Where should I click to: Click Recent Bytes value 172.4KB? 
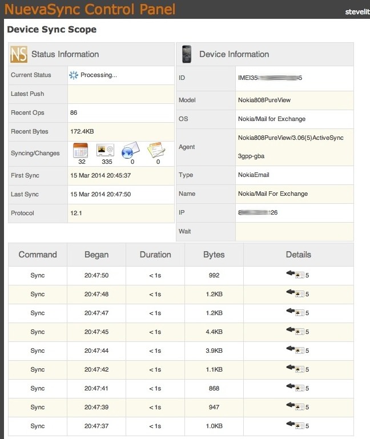pyautogui.click(x=82, y=131)
